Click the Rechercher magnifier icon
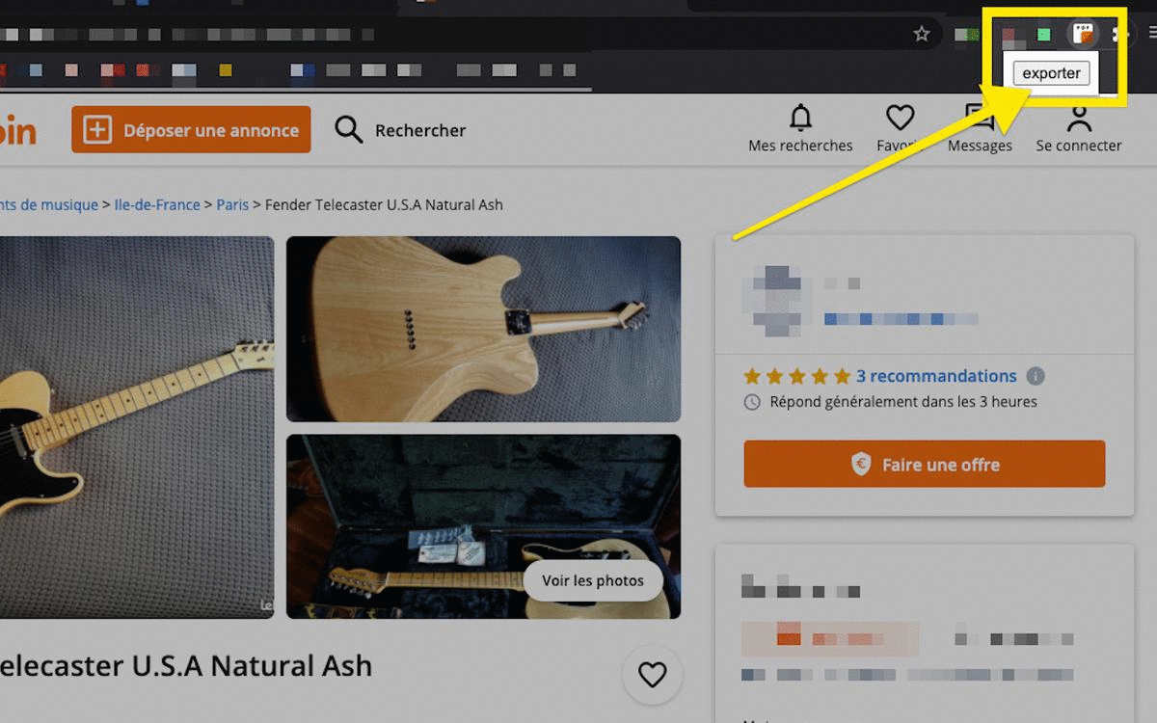1157x723 pixels. [349, 129]
